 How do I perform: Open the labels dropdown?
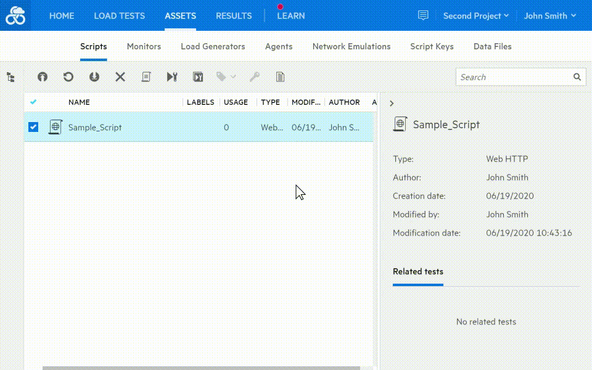point(226,76)
